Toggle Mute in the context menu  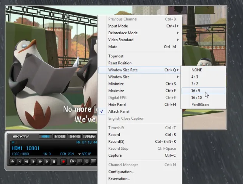(113, 47)
